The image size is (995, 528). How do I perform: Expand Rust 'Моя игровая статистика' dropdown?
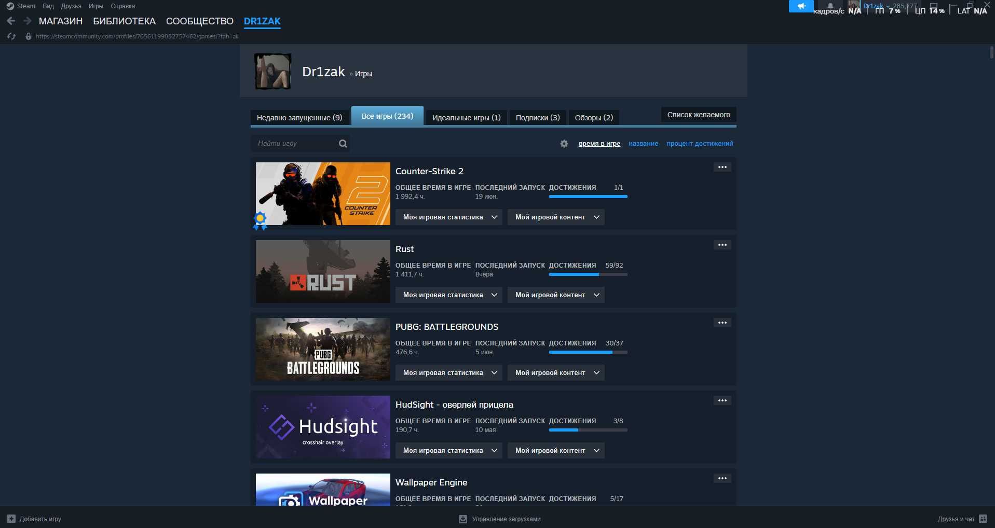449,295
